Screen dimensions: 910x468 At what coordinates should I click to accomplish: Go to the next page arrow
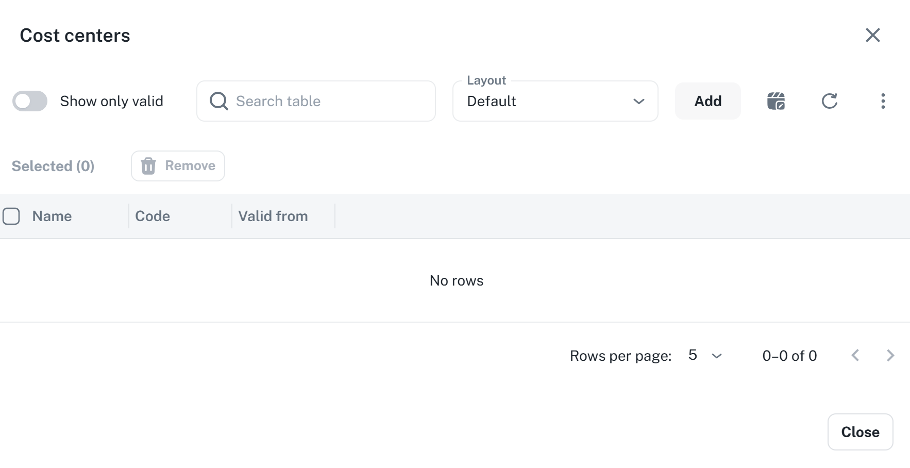(890, 356)
